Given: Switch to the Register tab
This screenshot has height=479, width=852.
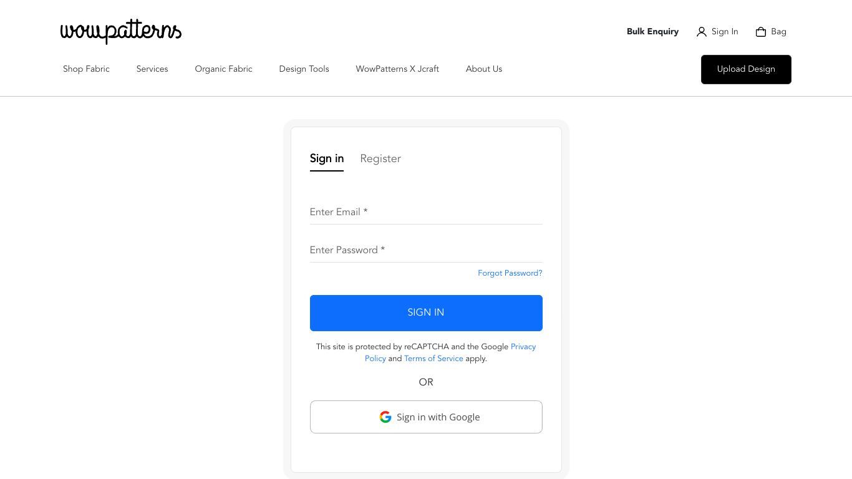Looking at the screenshot, I should 380,159.
